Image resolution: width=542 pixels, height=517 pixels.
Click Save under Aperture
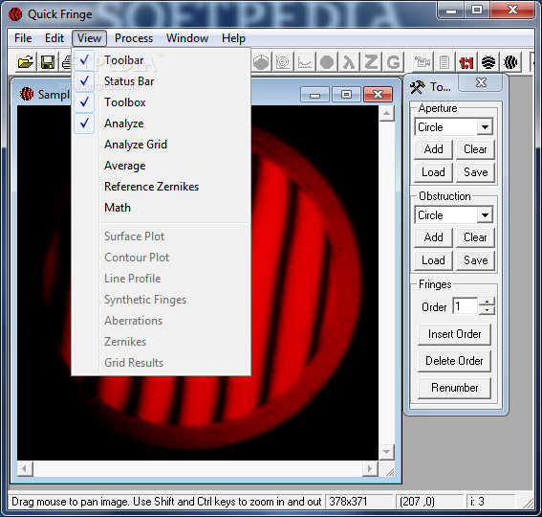click(x=475, y=172)
